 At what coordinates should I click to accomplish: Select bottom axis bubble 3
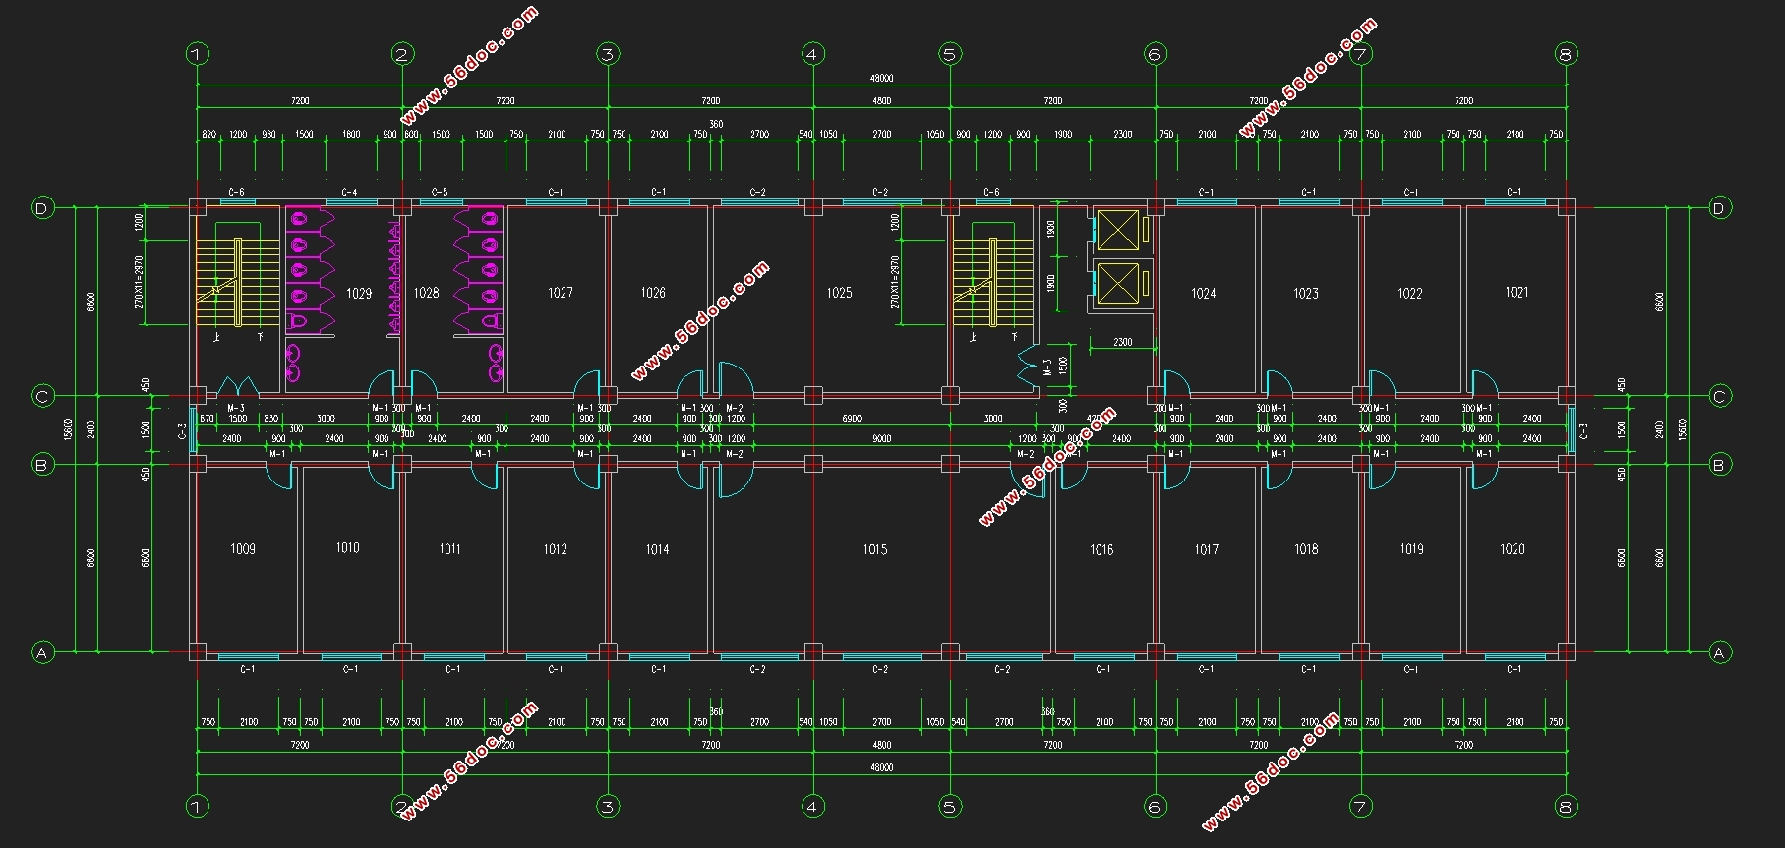(x=607, y=807)
